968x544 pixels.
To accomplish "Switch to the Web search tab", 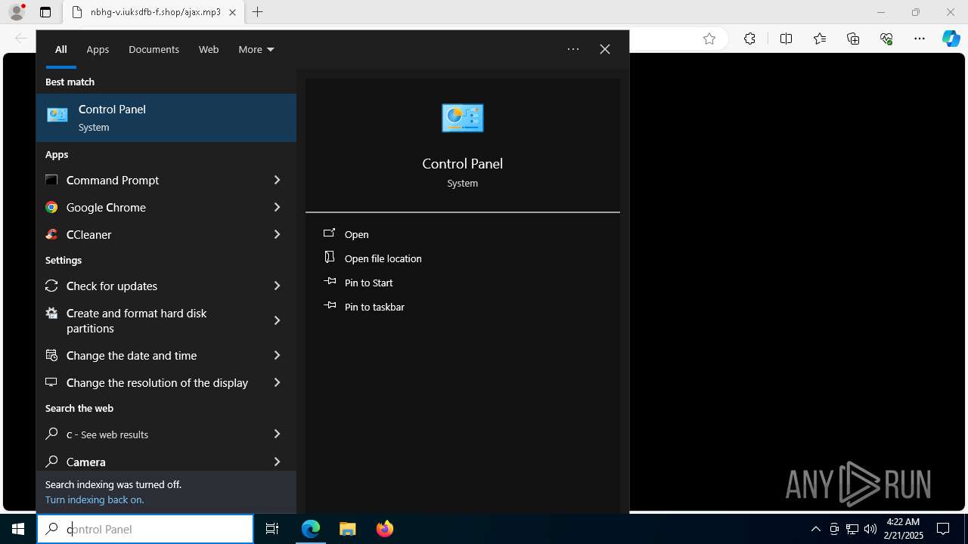I will 209,49.
